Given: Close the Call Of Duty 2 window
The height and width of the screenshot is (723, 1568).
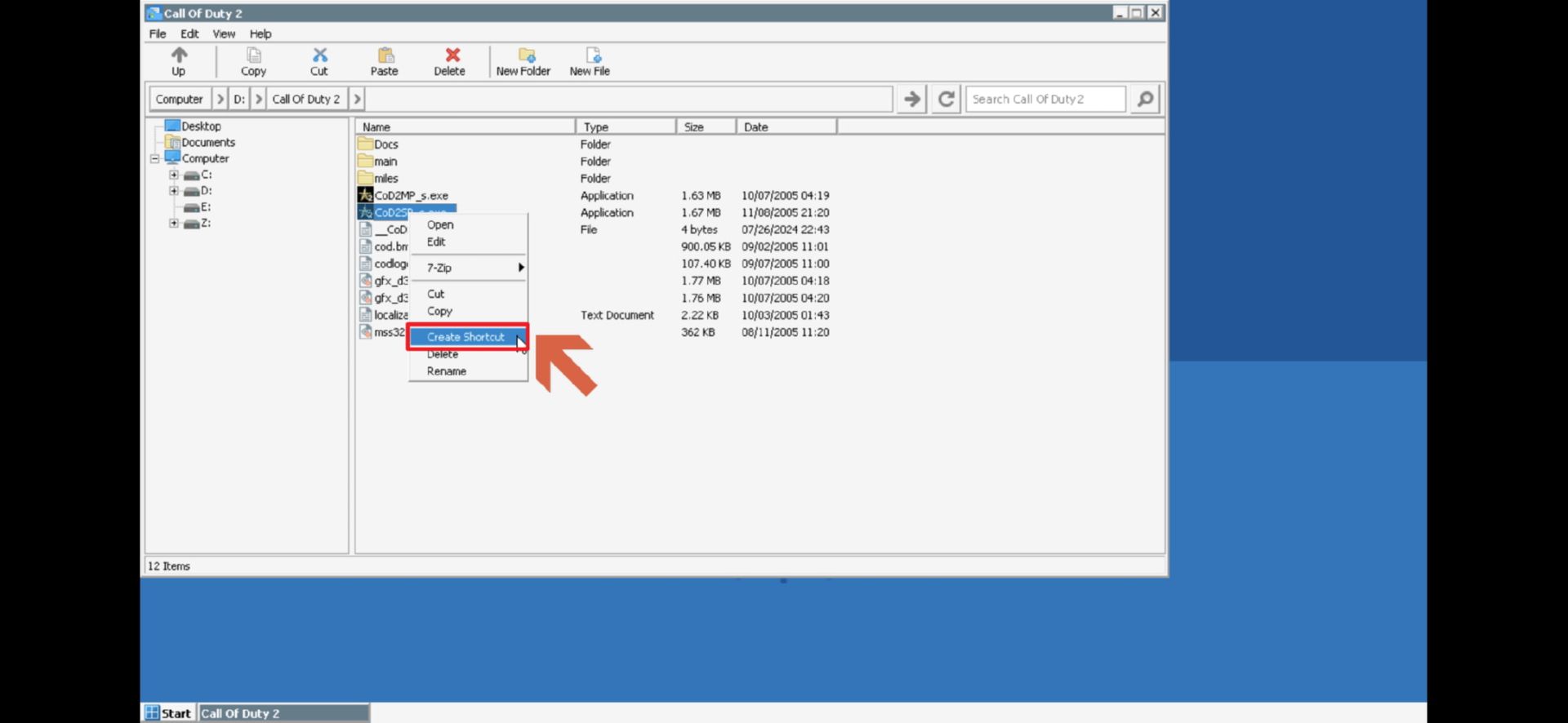Looking at the screenshot, I should pyautogui.click(x=1155, y=12).
